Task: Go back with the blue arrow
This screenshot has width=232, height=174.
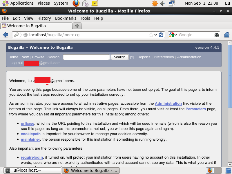Action: [x=6, y=35]
